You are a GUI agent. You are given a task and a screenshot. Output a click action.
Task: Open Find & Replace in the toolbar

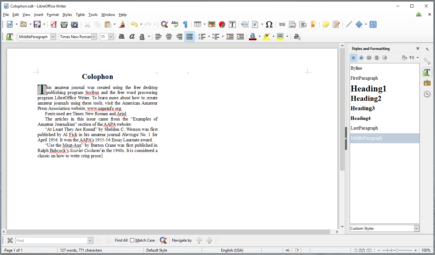coord(164,24)
